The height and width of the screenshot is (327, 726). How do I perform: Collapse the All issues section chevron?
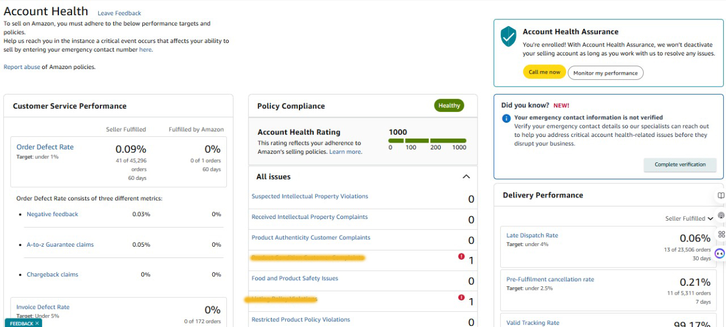466,177
